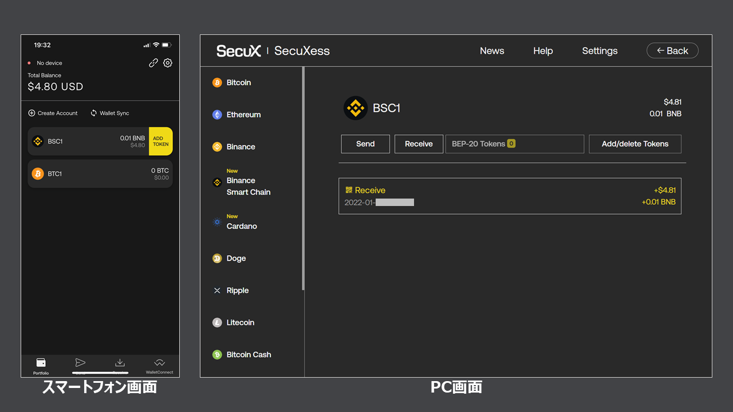Image resolution: width=733 pixels, height=412 pixels.
Task: Click the Bitcoin icon in the sidebar
Action: [x=217, y=82]
